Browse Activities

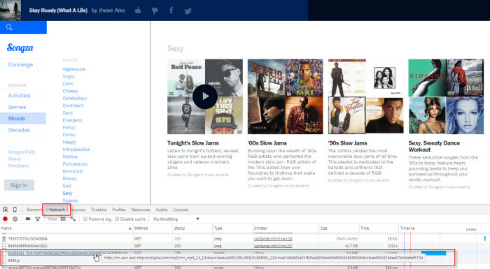tap(20, 96)
